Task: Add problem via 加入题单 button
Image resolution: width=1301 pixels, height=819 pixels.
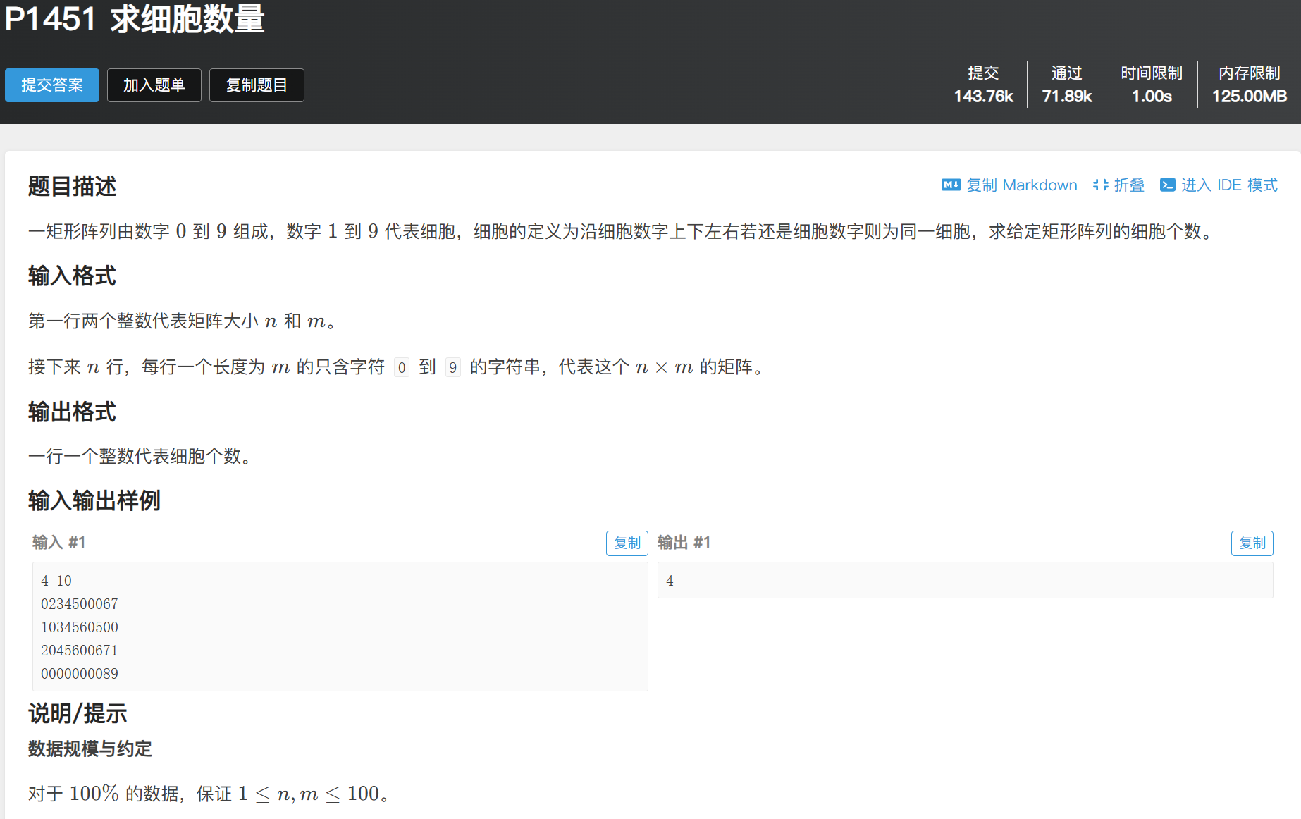Action: [x=154, y=85]
